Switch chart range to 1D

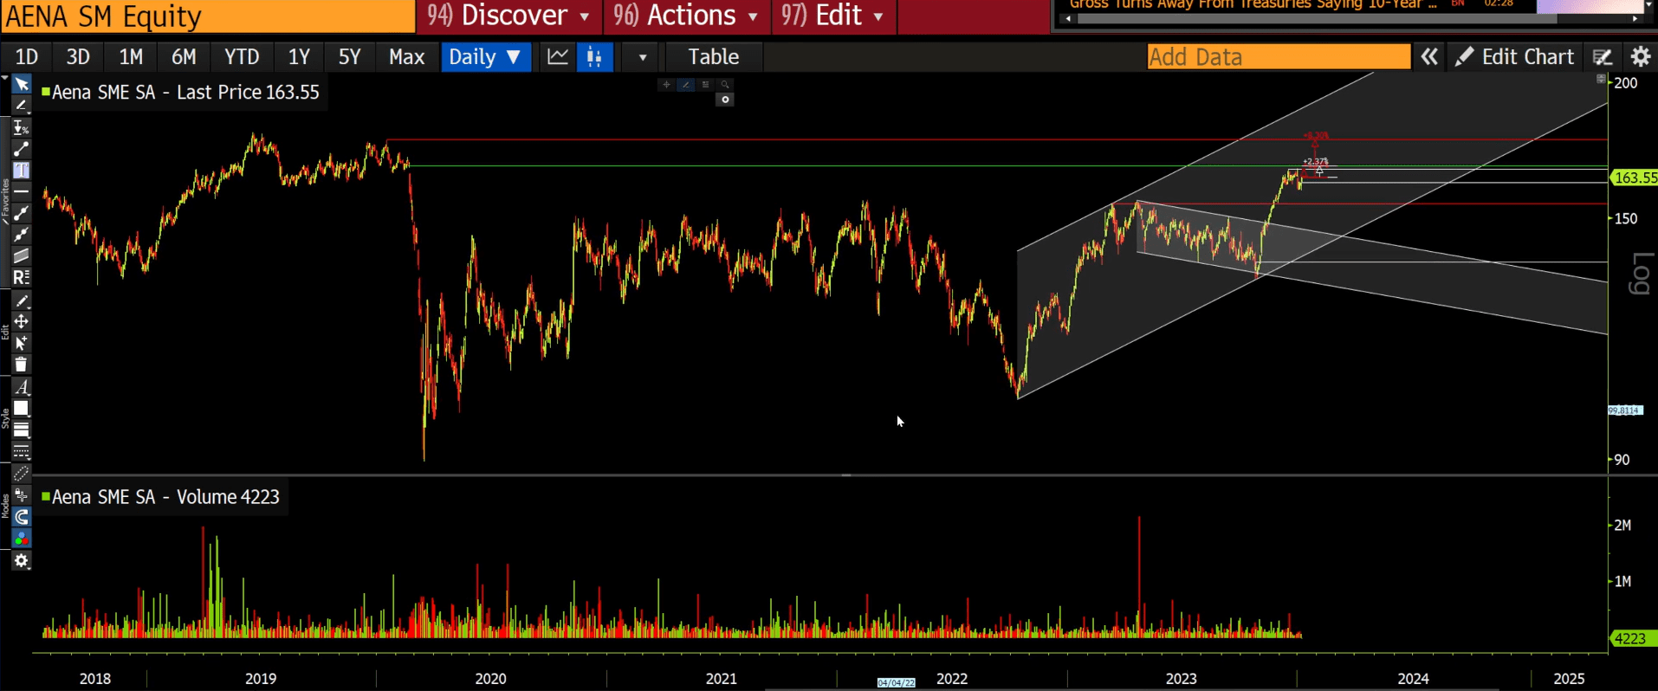click(27, 57)
